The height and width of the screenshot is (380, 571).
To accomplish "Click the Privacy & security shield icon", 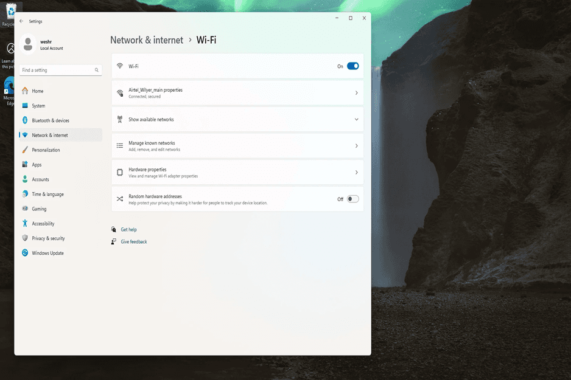I will [25, 238].
